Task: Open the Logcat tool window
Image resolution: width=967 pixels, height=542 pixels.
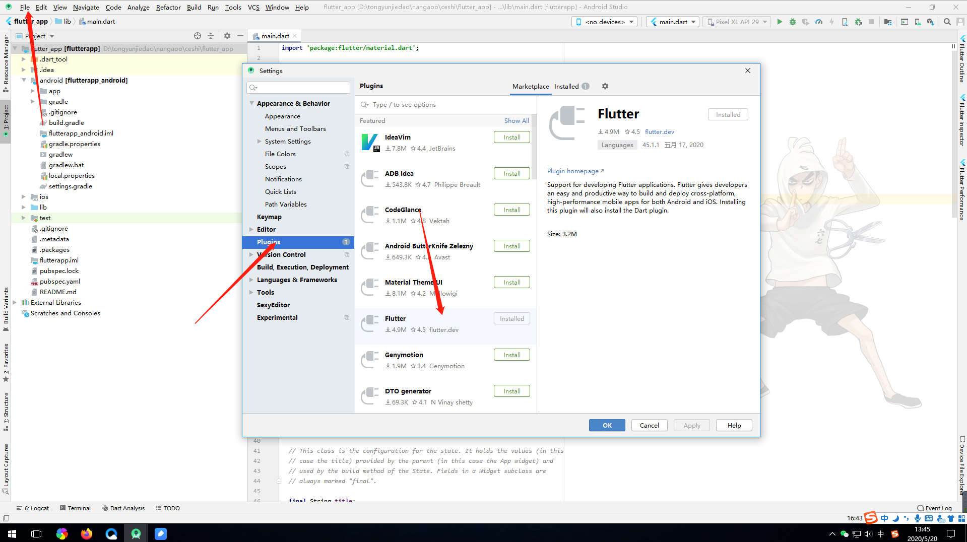Action: click(33, 508)
